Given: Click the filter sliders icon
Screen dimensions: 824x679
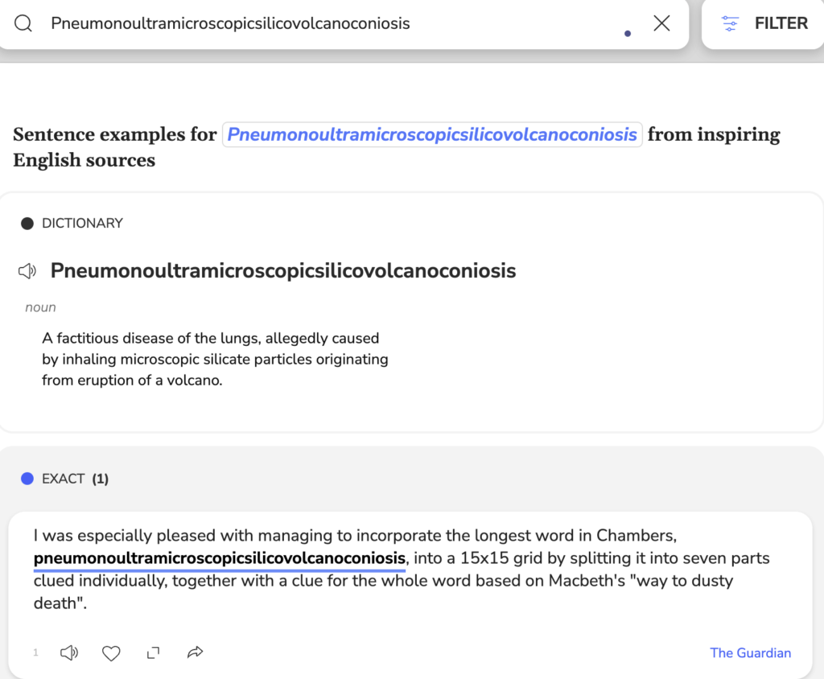Looking at the screenshot, I should (x=730, y=23).
